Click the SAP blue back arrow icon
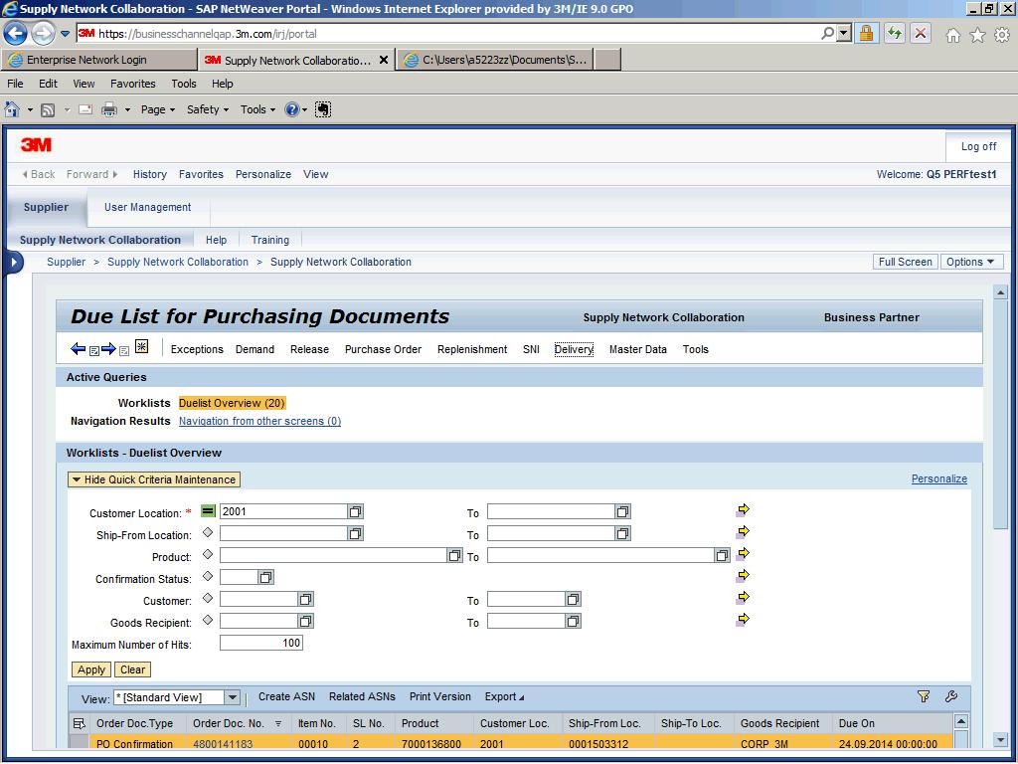This screenshot has height=764, width=1018. pos(78,349)
